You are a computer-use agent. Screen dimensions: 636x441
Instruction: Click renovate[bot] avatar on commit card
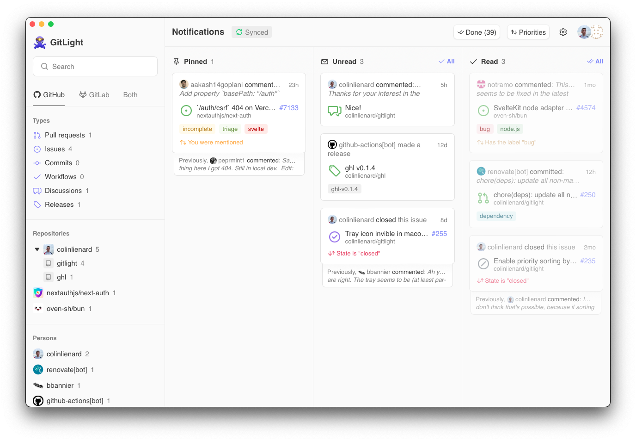click(481, 171)
